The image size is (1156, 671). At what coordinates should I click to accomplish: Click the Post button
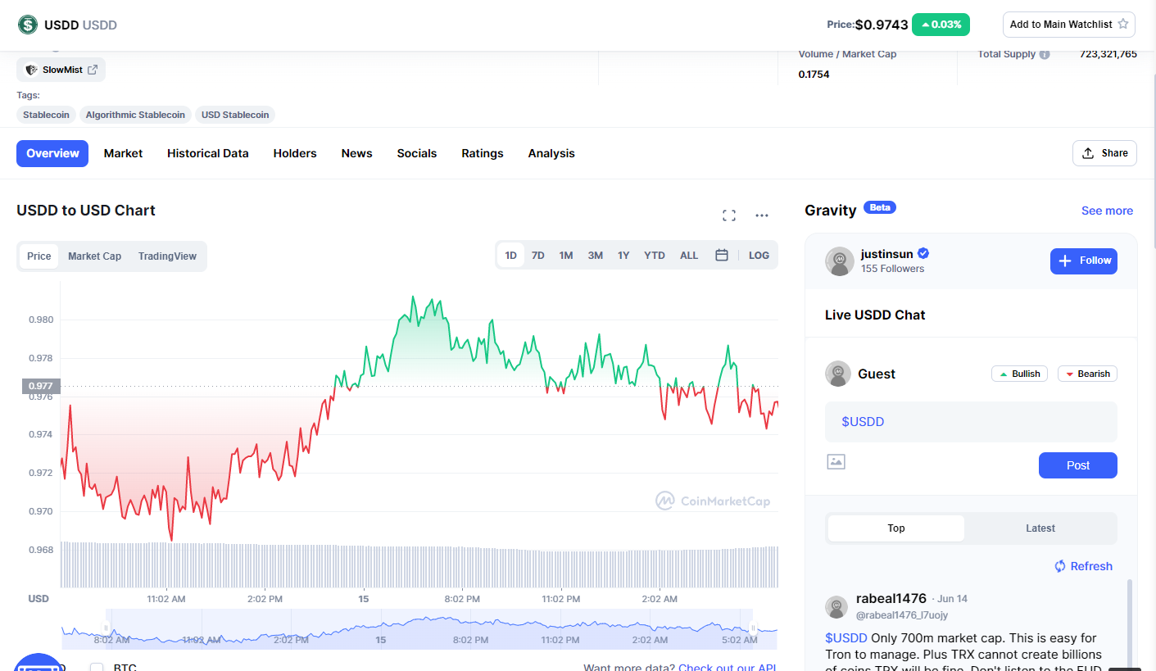[x=1078, y=465]
